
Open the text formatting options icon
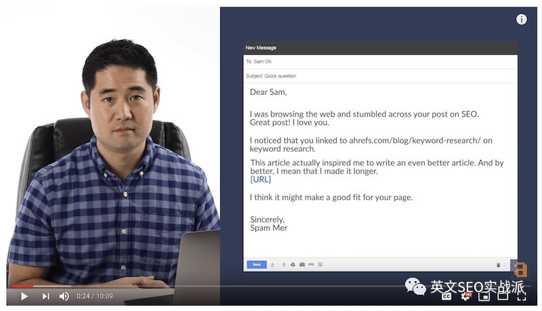click(x=272, y=265)
